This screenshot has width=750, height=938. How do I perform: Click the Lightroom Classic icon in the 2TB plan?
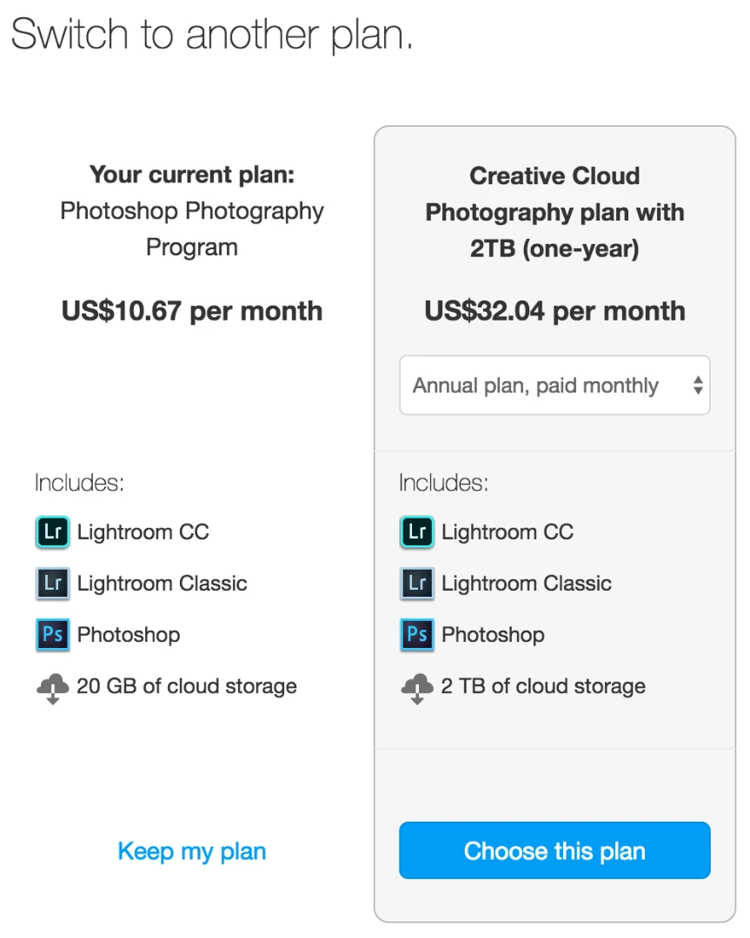417,584
